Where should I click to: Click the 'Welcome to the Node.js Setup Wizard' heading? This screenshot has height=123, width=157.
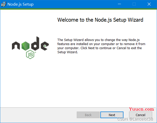coord(100,20)
